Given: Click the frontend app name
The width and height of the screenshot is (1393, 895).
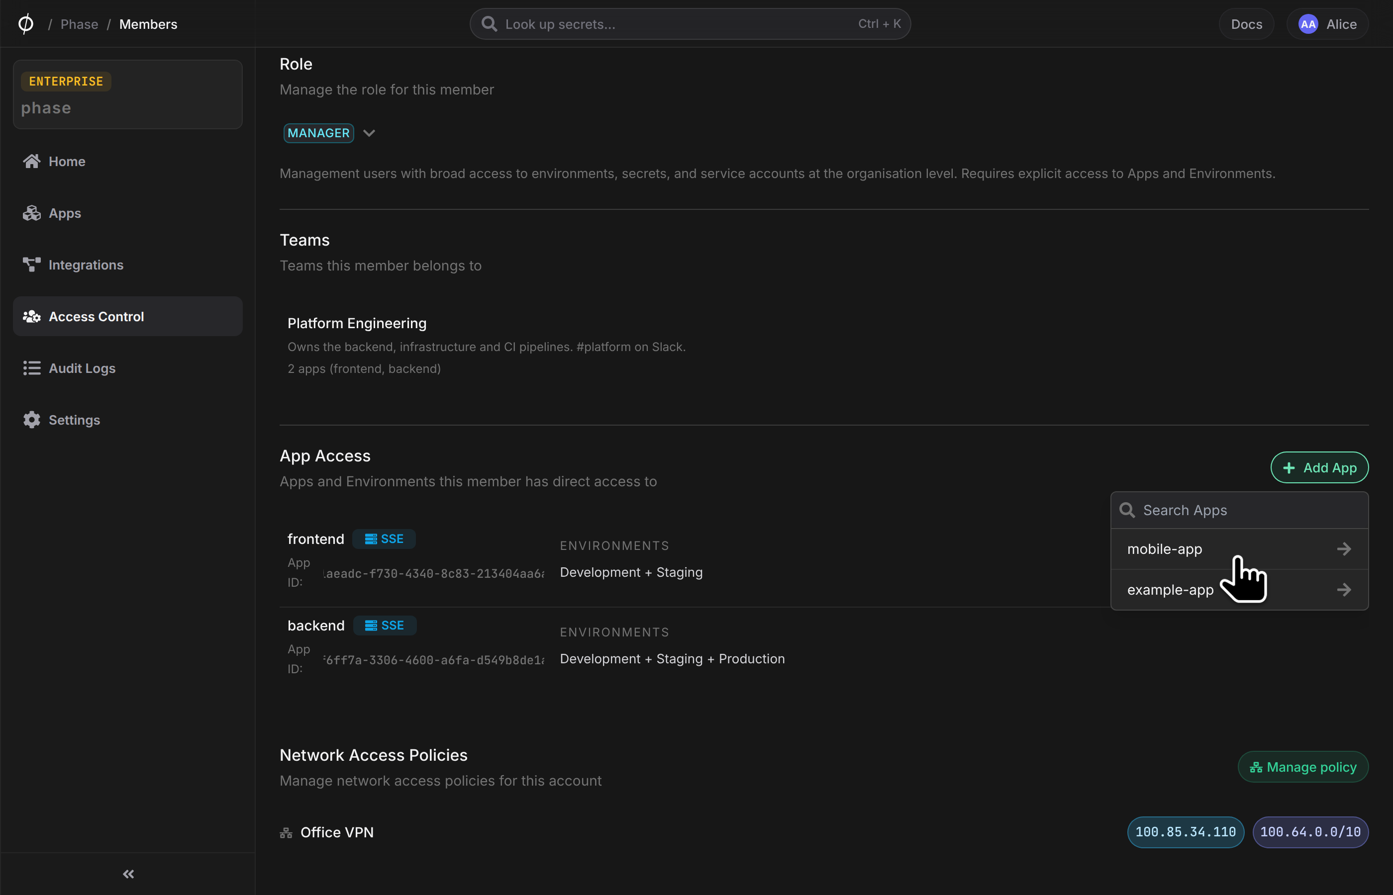Looking at the screenshot, I should point(316,539).
